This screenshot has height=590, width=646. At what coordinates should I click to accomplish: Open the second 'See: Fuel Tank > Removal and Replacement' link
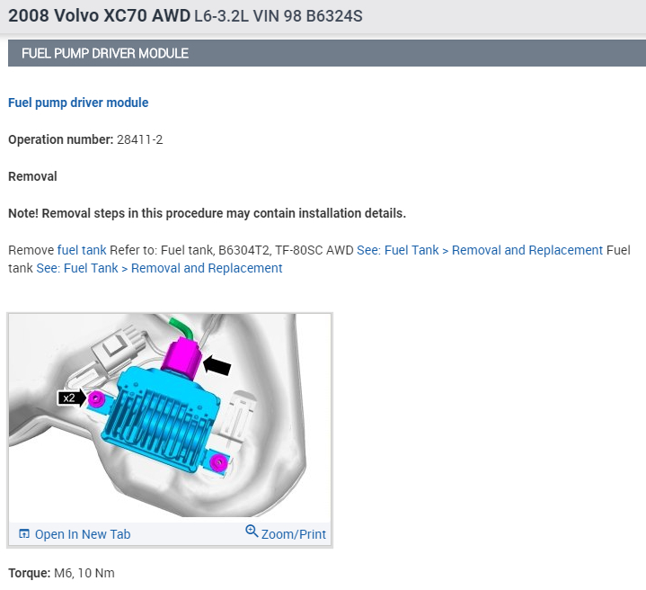[x=159, y=268]
